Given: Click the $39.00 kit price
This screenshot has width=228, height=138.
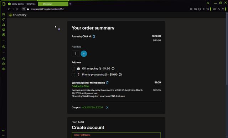Looking at the screenshot, I should click(156, 36).
